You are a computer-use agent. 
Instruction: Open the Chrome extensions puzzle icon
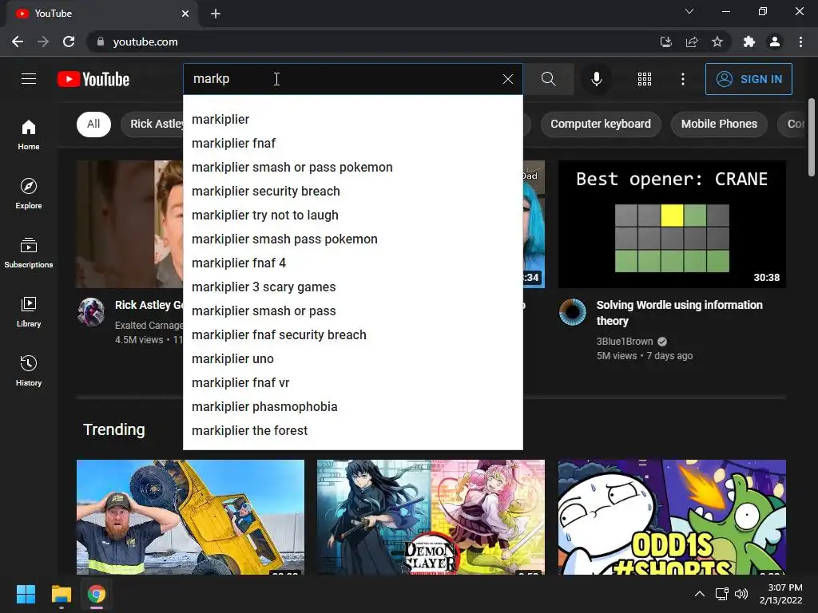pos(749,42)
